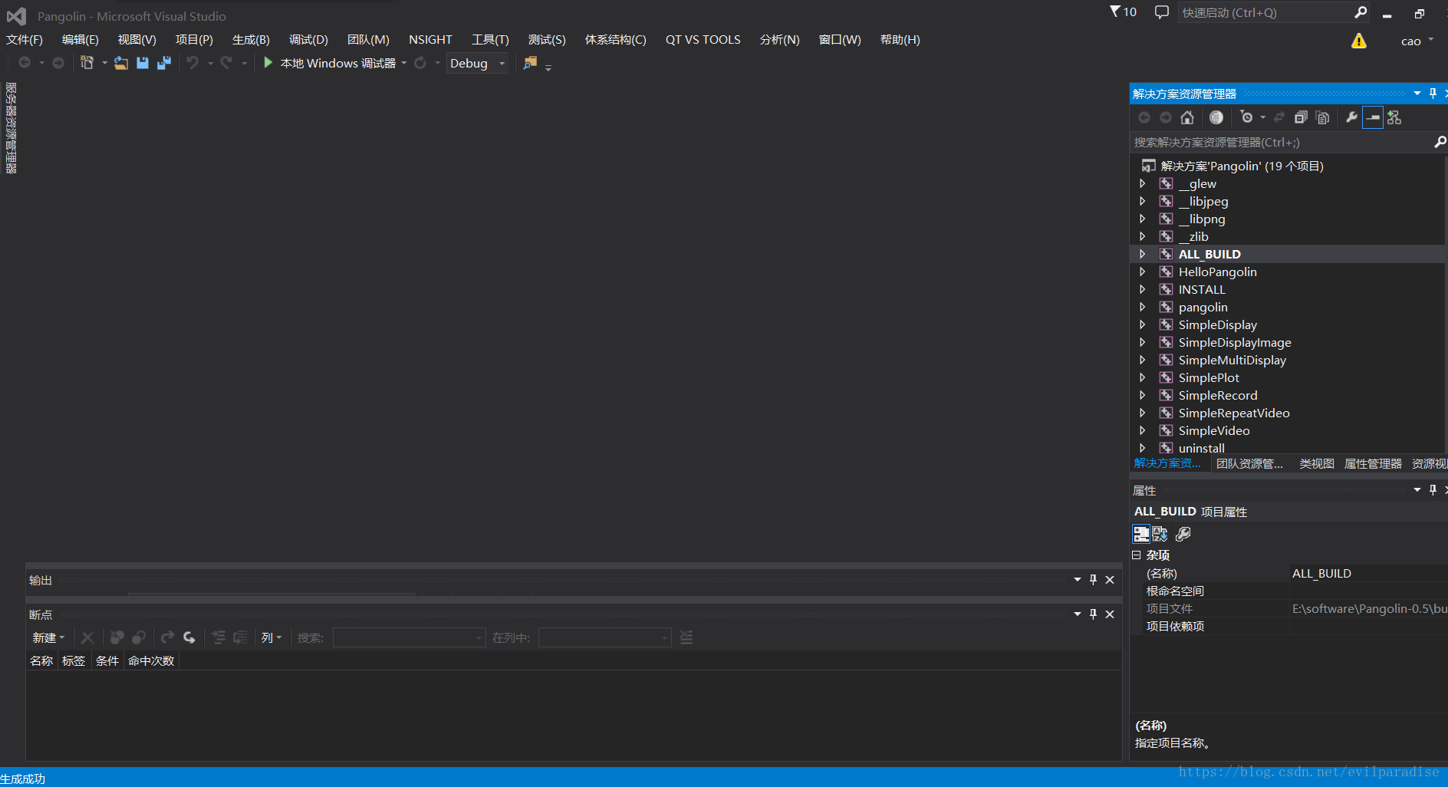The image size is (1448, 787).
Task: Switch to the 类视图 tab
Action: pos(1317,463)
